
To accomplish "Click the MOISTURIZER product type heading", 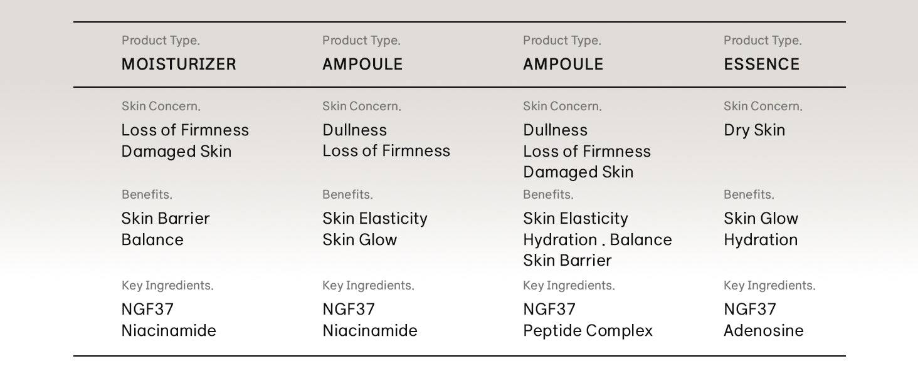I will [x=179, y=64].
